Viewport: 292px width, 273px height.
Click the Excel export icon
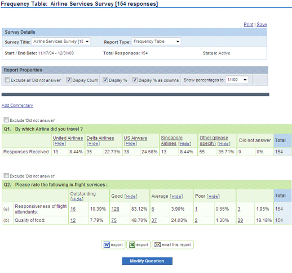pyautogui.click(x=132, y=244)
